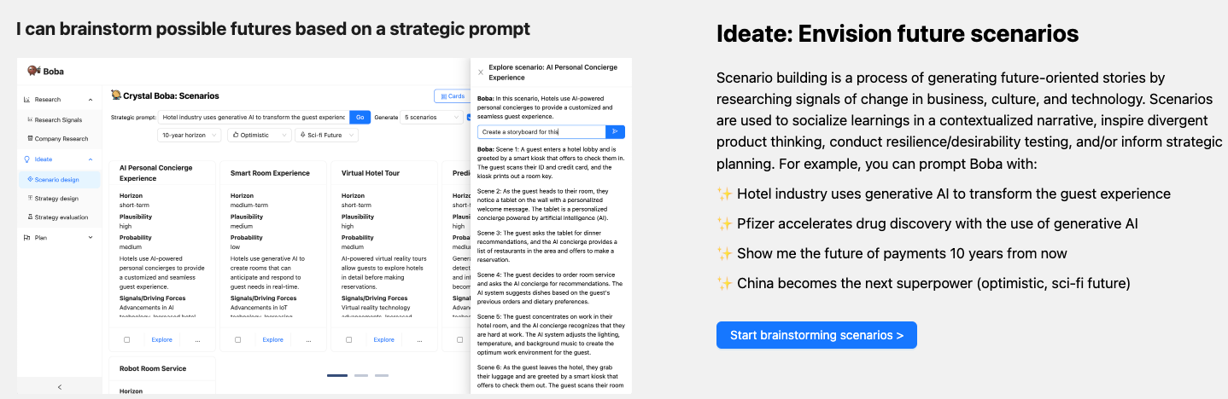
Task: Check the AI Personal Concierge Experience checkbox
Action: tap(126, 339)
